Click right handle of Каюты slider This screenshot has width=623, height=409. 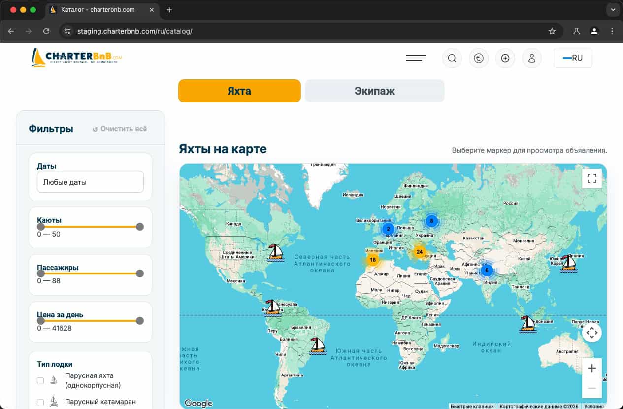click(x=140, y=227)
